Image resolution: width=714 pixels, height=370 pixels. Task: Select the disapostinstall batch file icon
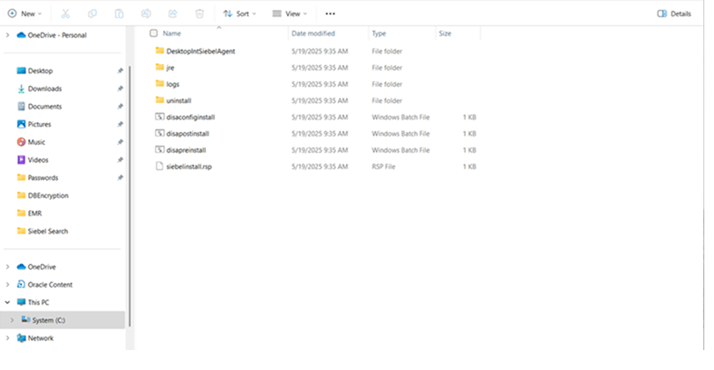[x=159, y=133]
